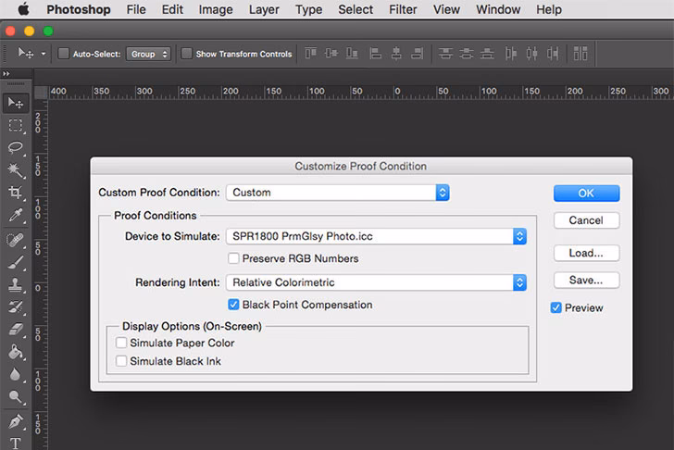Click Distribute Left Edges icon
Viewport: 674px width, 450px height.
pyautogui.click(x=511, y=54)
